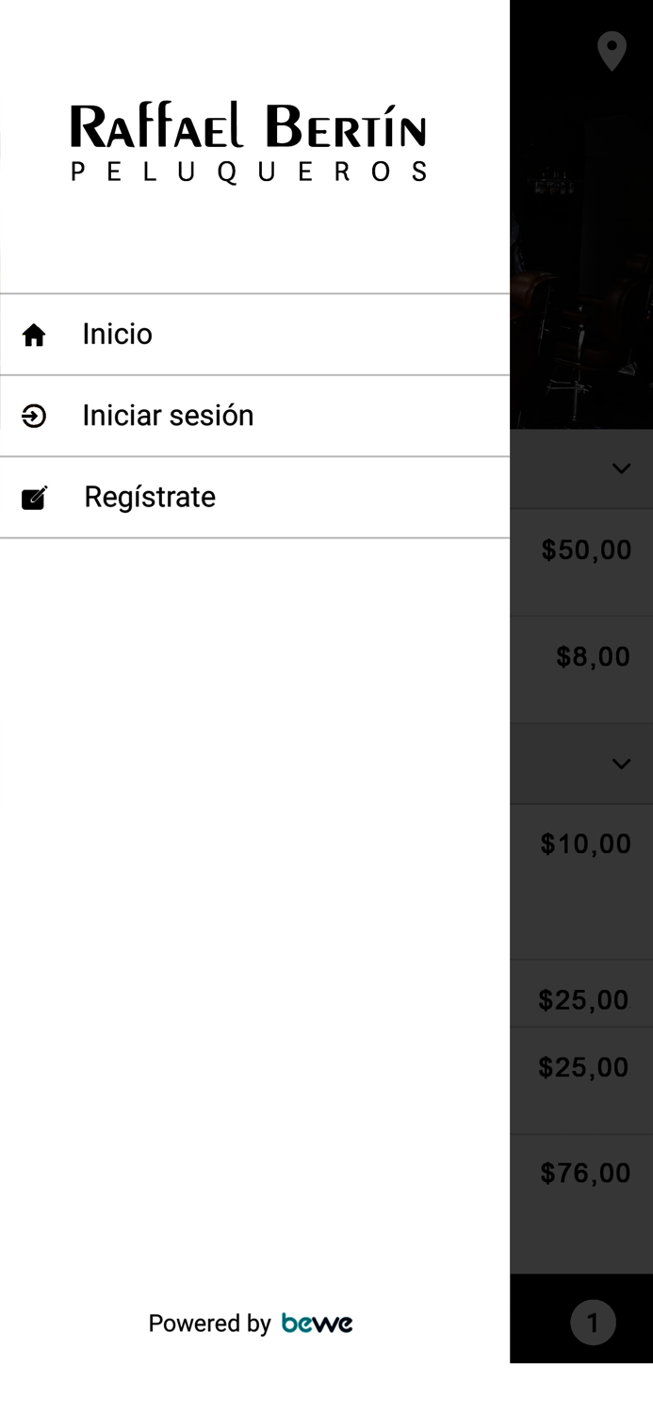Tap the login arrow icon
Viewport: 653px width, 1414px height.
tap(34, 416)
